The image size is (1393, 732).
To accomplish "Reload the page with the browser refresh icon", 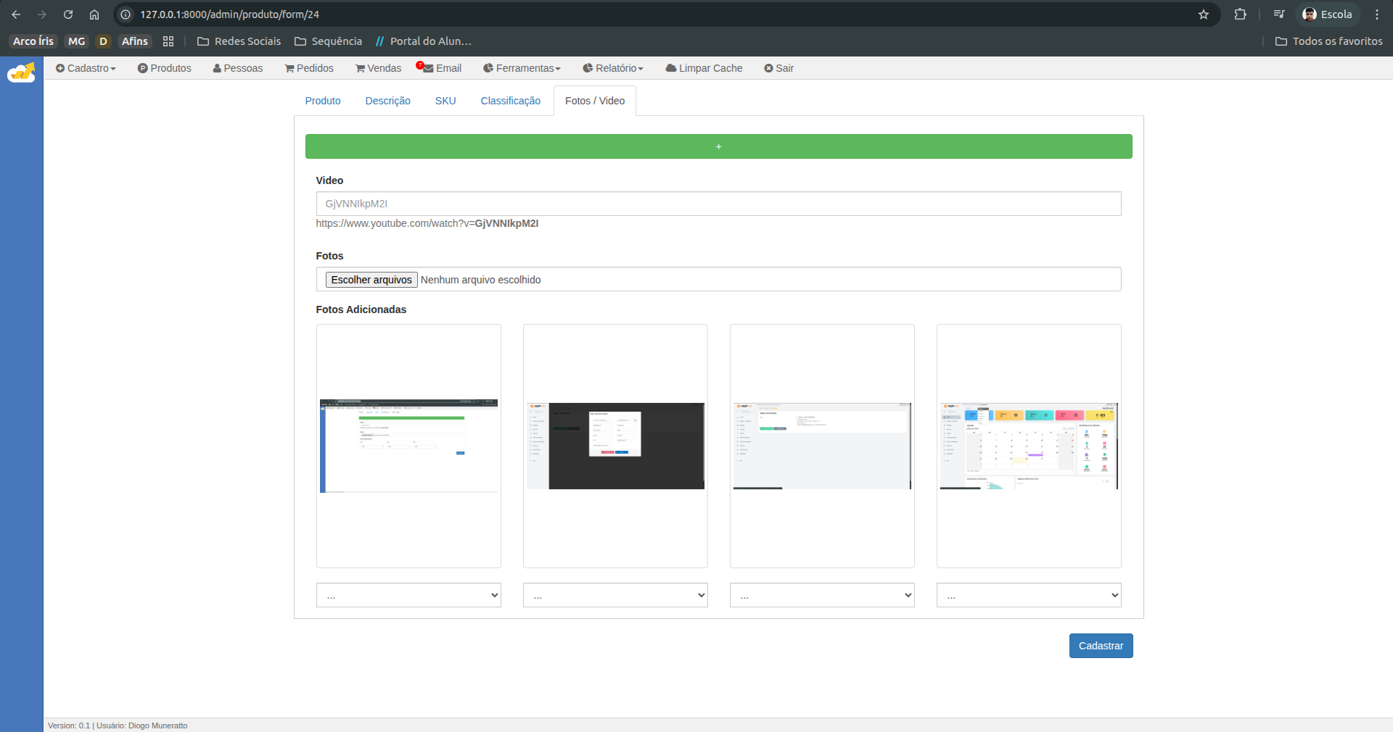I will click(x=68, y=14).
